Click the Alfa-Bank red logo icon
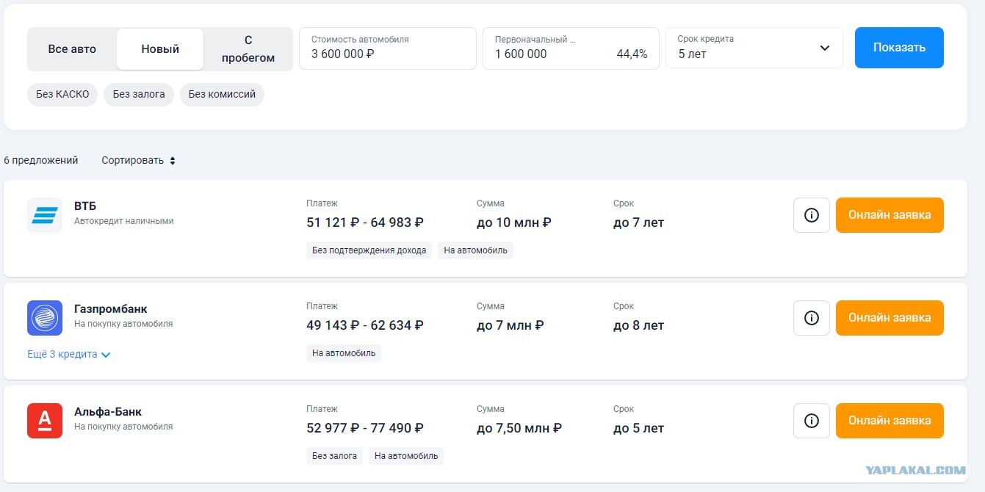The image size is (985, 492). coord(45,421)
